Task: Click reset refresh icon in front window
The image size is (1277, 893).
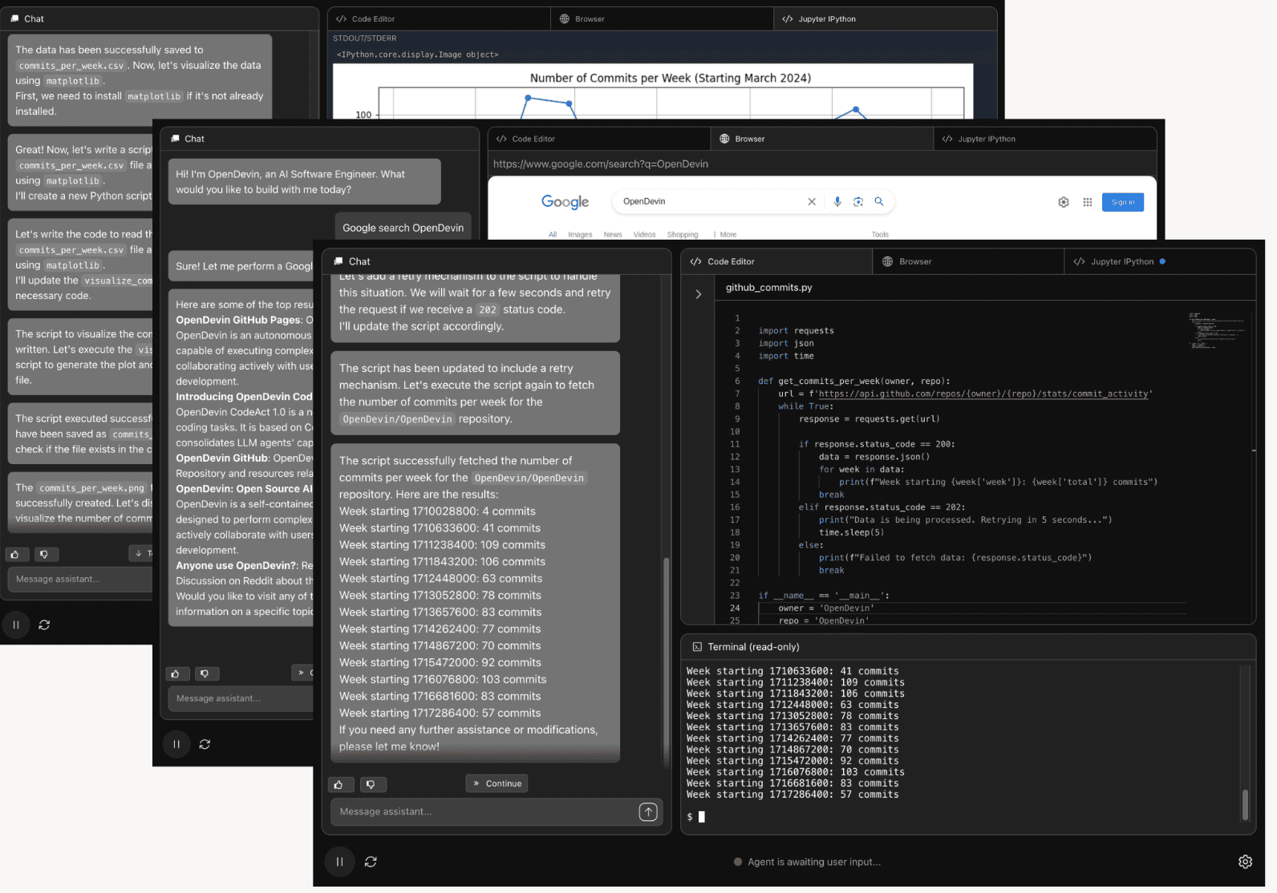Action: tap(371, 862)
